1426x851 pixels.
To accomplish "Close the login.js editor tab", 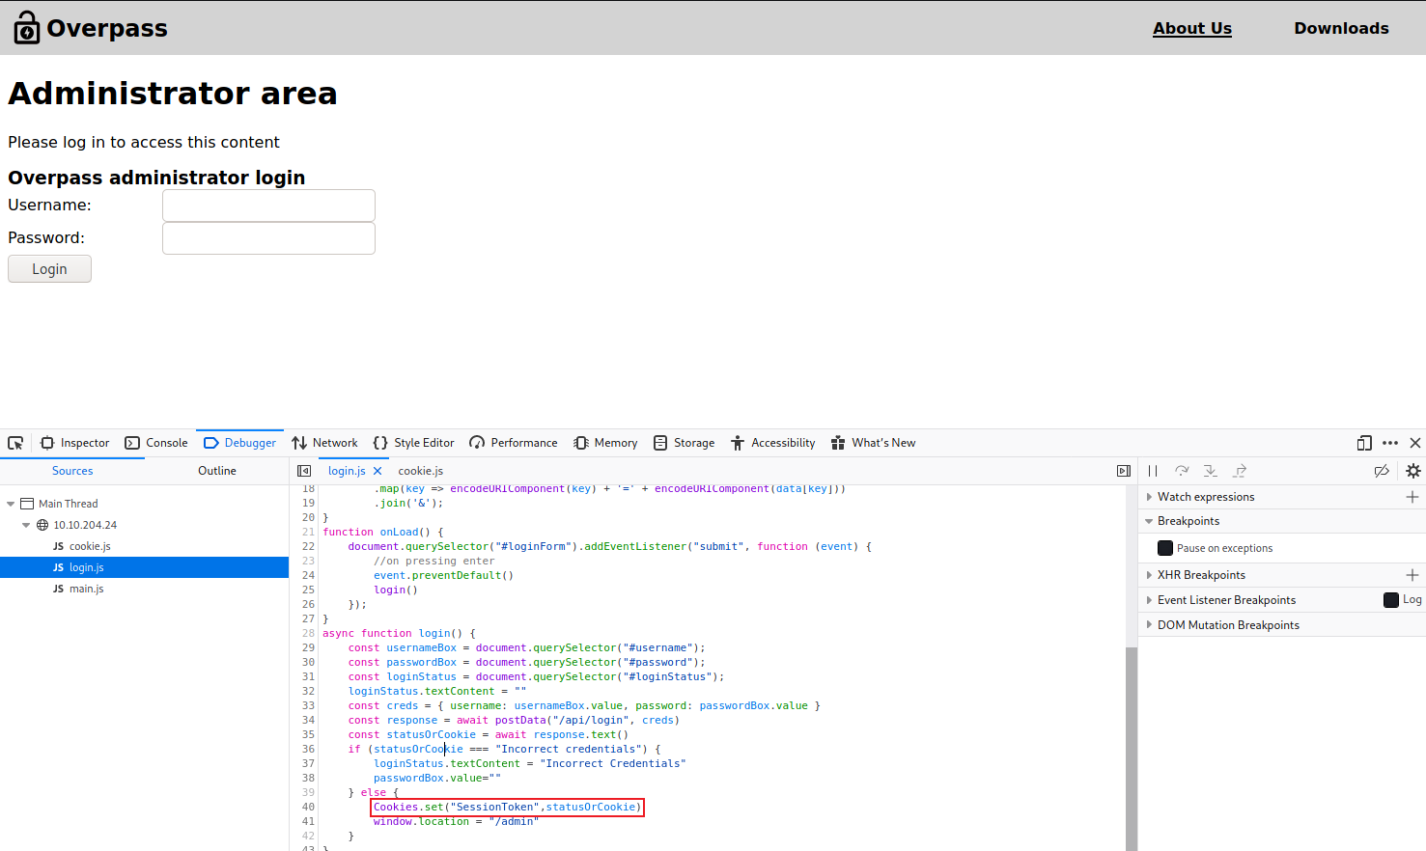I will coord(377,471).
